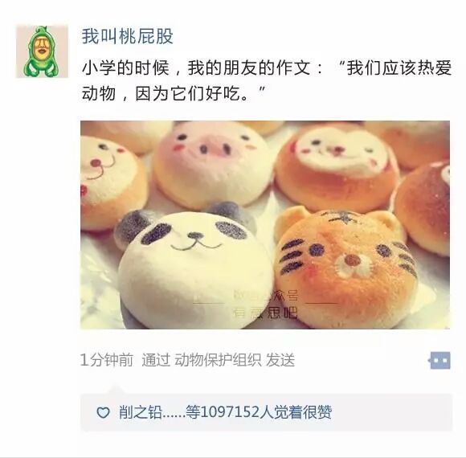Open liker 削之铅 profile
The height and width of the screenshot is (458, 466).
click(141, 412)
